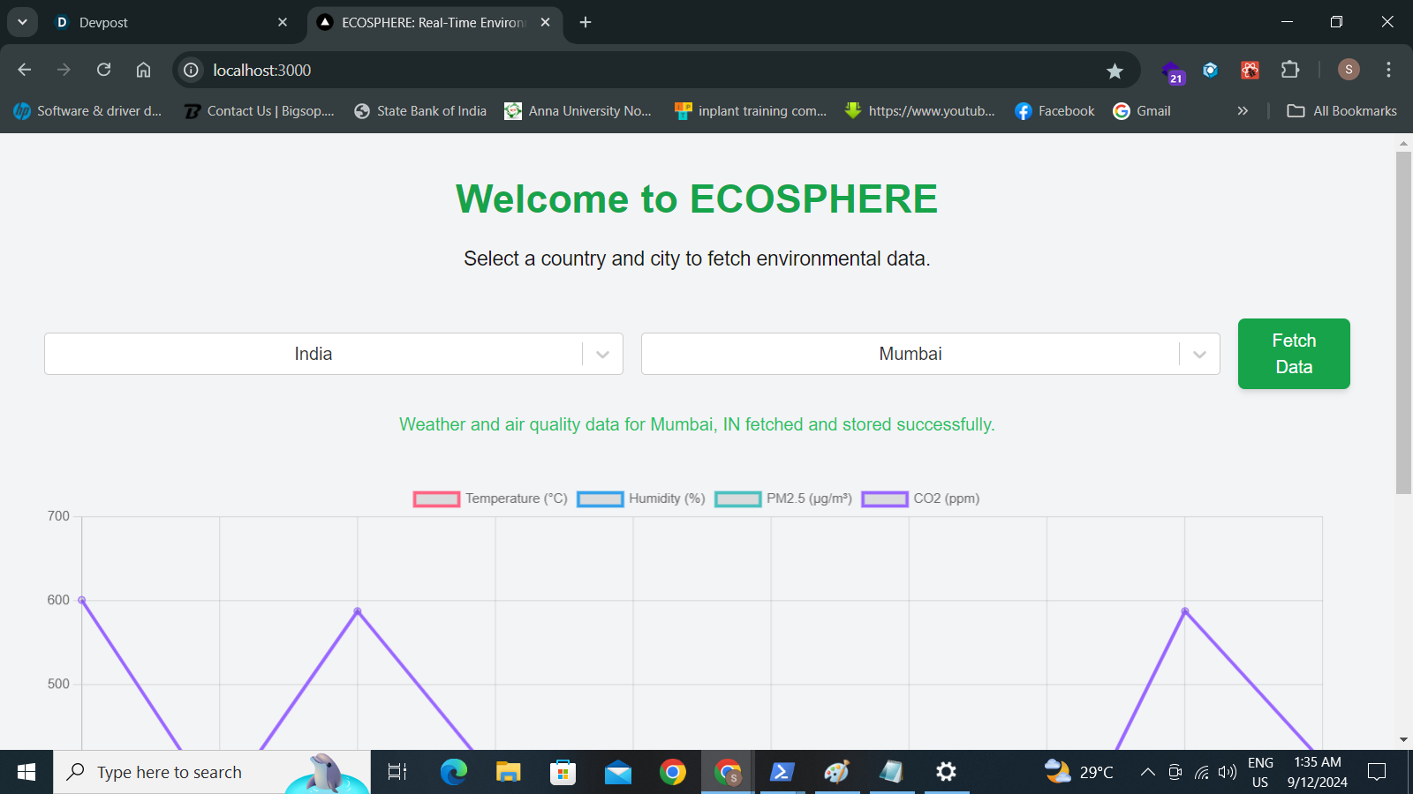Viewport: 1413px width, 794px height.
Task: Bookmark this page with the star icon
Action: (x=1115, y=71)
